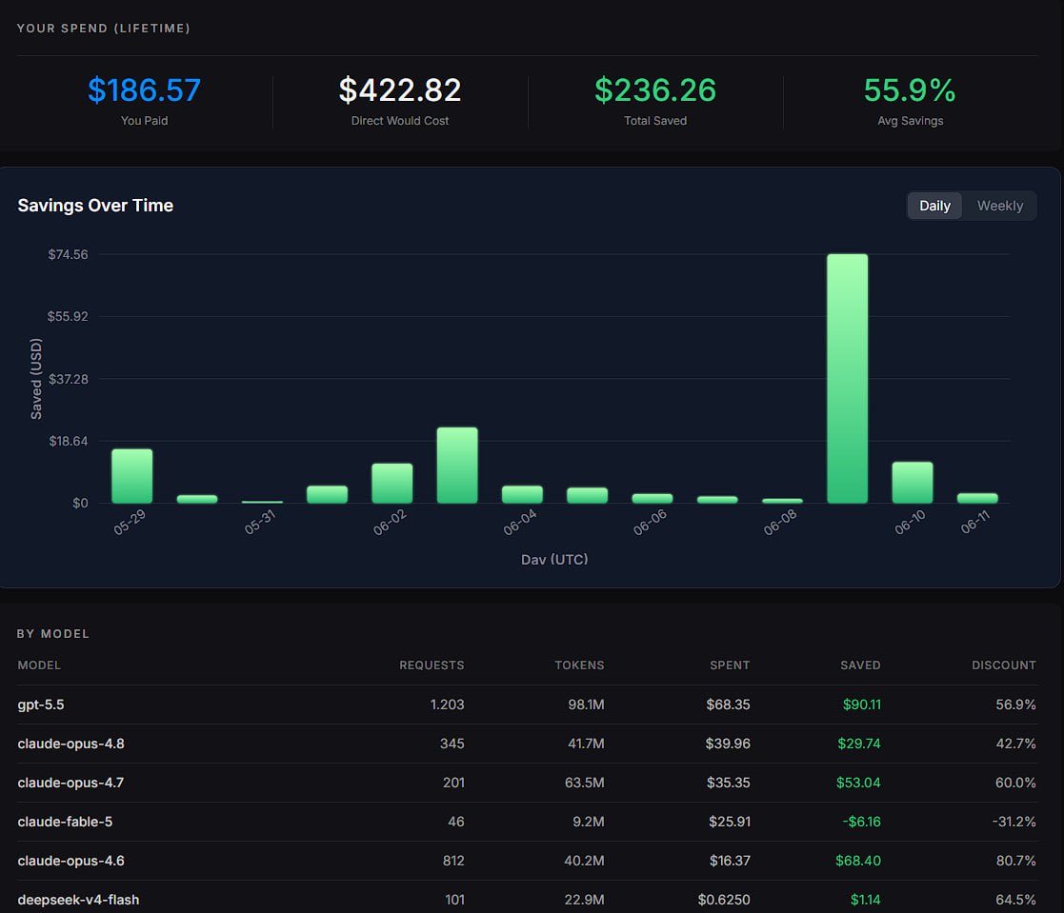Click the 06-04 savings bar
This screenshot has width=1064, height=913.
522,494
